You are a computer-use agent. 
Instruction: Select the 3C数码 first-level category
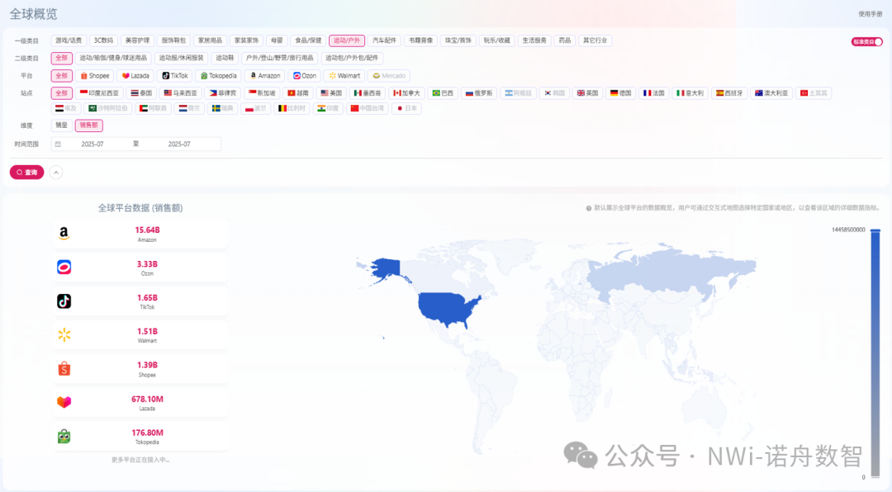pos(103,40)
